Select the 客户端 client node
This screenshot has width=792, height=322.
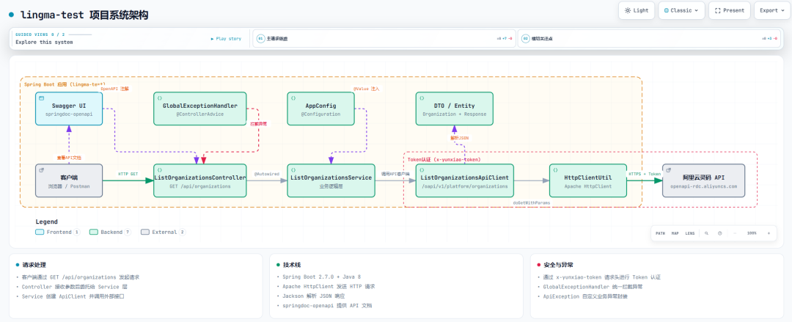[x=69, y=180]
